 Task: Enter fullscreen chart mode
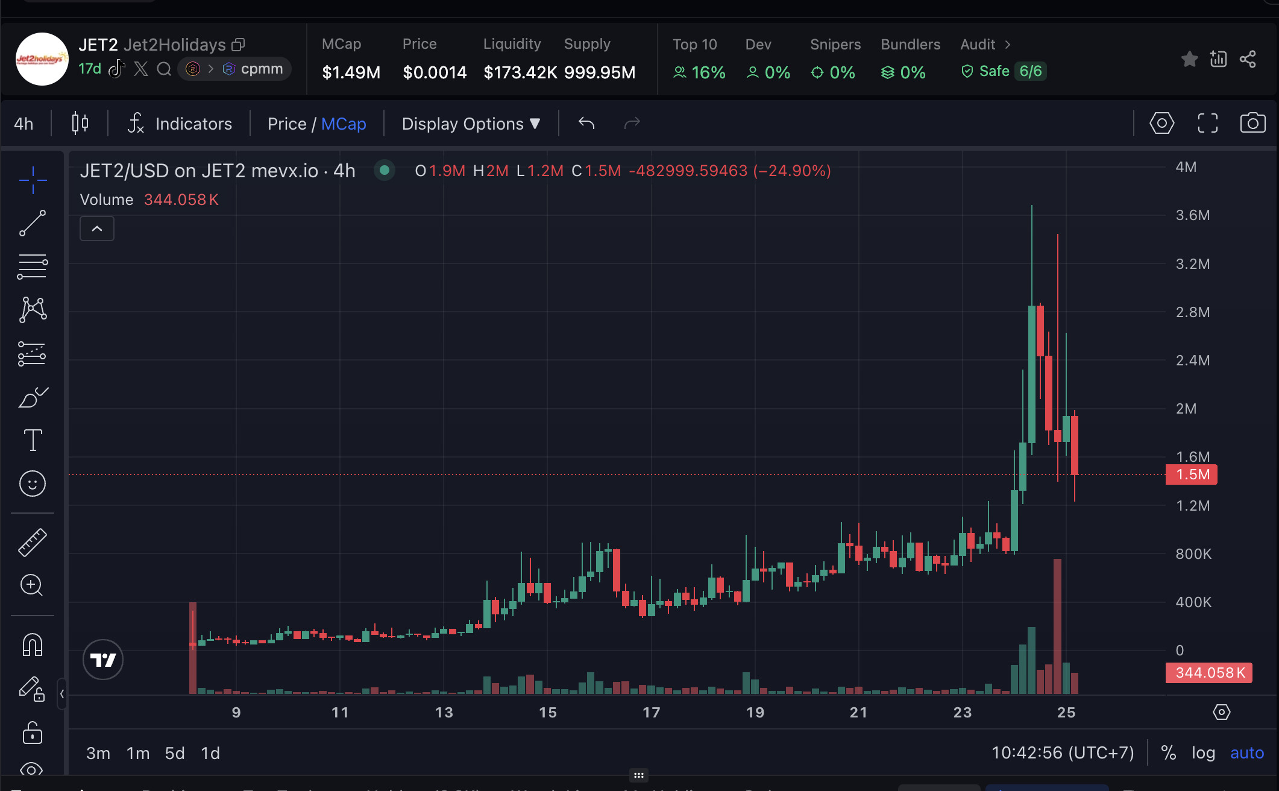click(x=1207, y=124)
